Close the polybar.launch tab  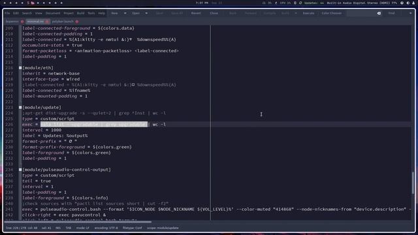(x=77, y=22)
